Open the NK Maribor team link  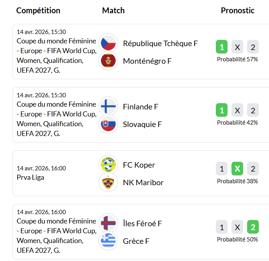pos(143,182)
